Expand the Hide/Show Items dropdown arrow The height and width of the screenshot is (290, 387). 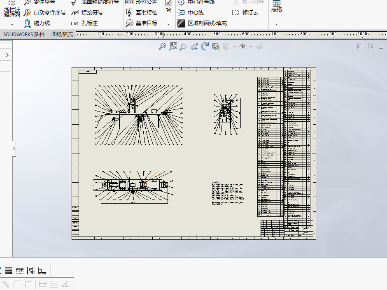[251, 46]
